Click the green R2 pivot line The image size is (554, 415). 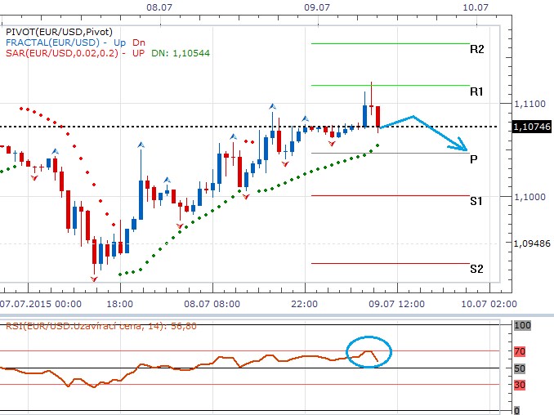[390, 43]
